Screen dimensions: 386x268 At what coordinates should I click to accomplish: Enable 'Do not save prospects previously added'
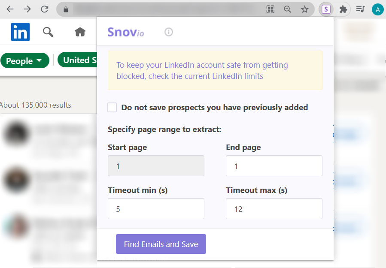(112, 108)
